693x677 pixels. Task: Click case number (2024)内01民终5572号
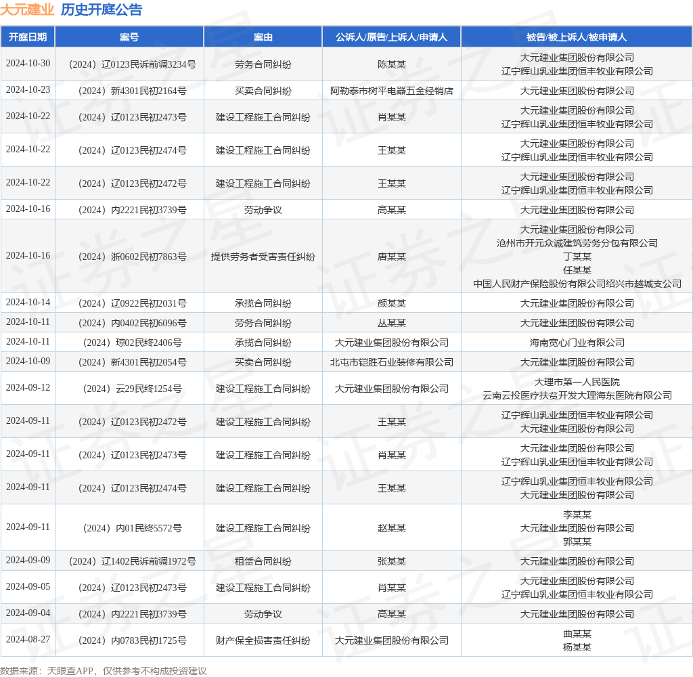coord(132,529)
